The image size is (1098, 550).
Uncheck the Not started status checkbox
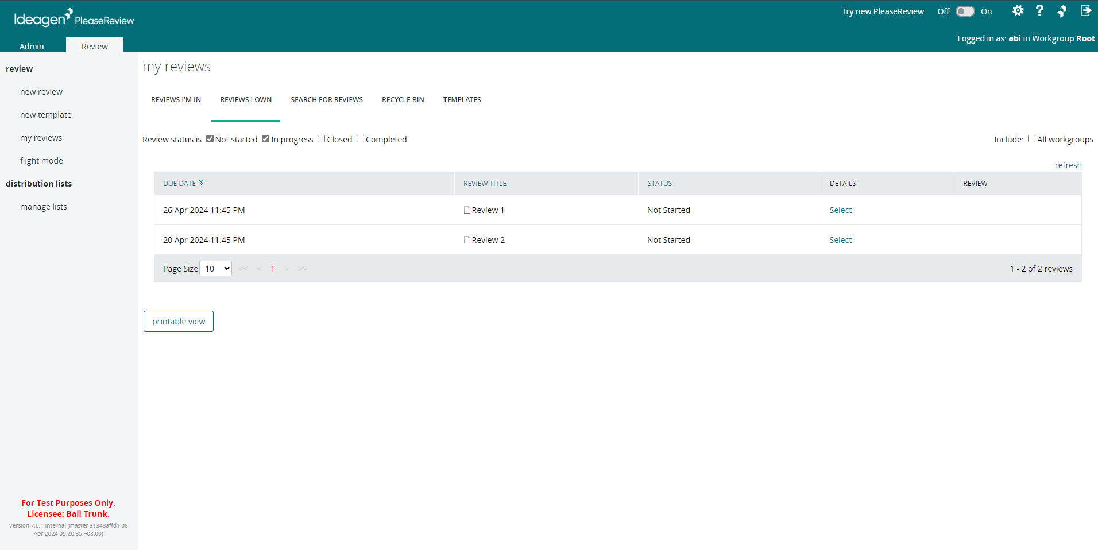pyautogui.click(x=210, y=139)
